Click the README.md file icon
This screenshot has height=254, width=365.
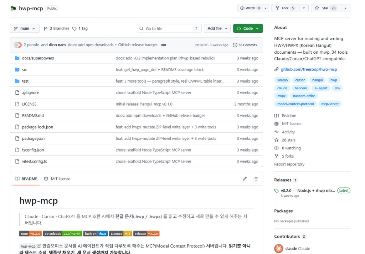pyautogui.click(x=17, y=116)
